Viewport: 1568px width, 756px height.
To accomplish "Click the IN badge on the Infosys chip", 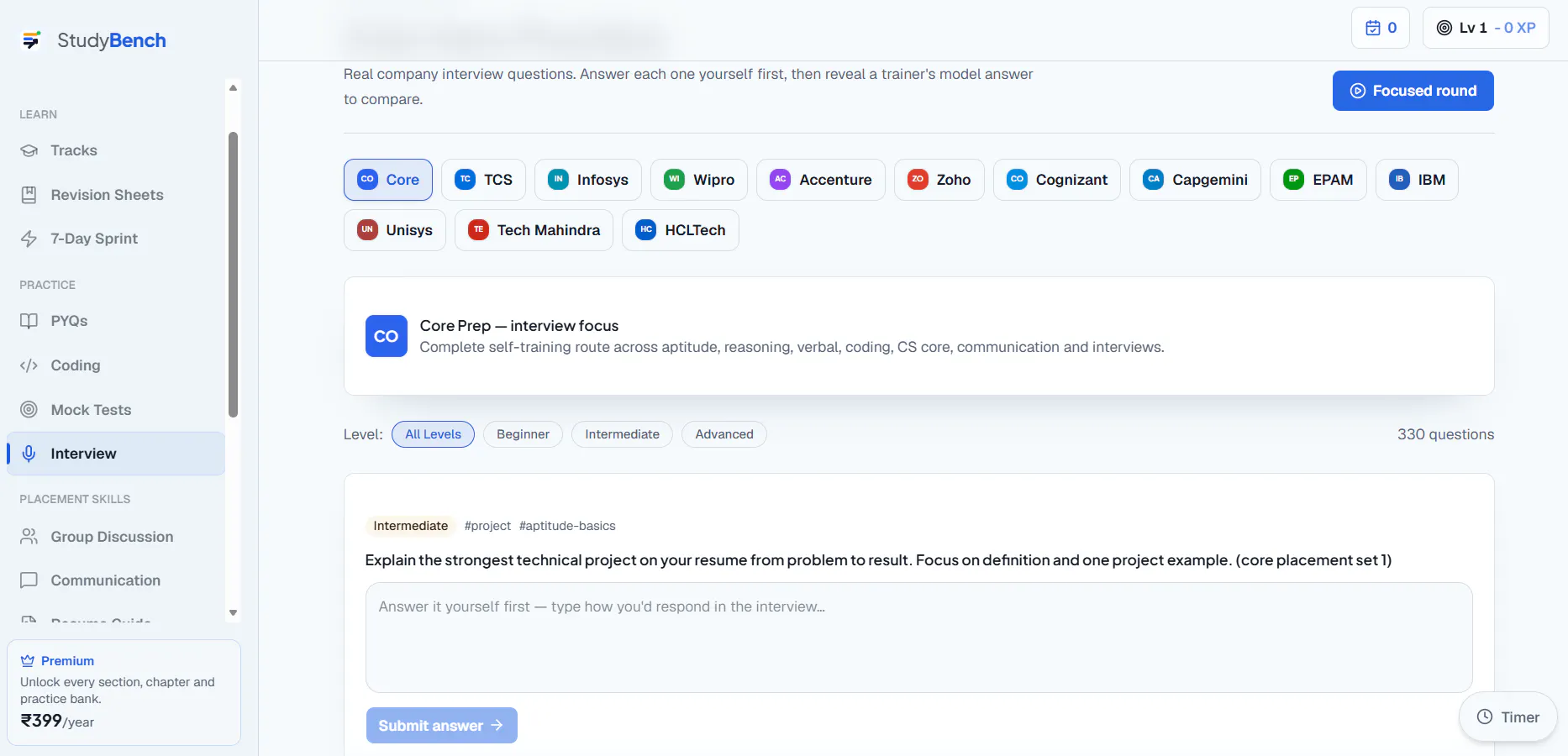I will pos(559,180).
